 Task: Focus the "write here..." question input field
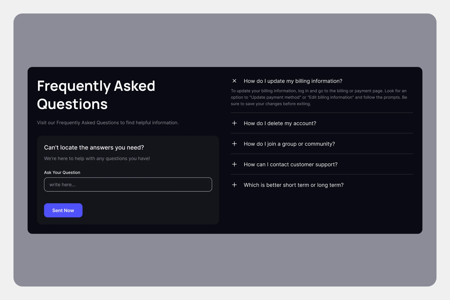pyautogui.click(x=128, y=184)
